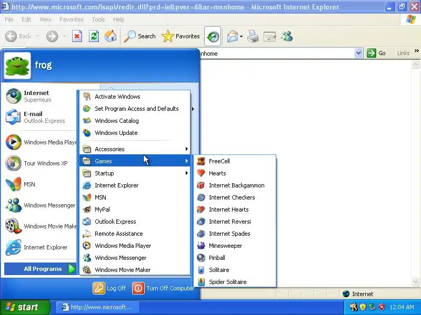421x315 pixels.
Task: Launch MyPal from All Programs
Action: (135, 209)
